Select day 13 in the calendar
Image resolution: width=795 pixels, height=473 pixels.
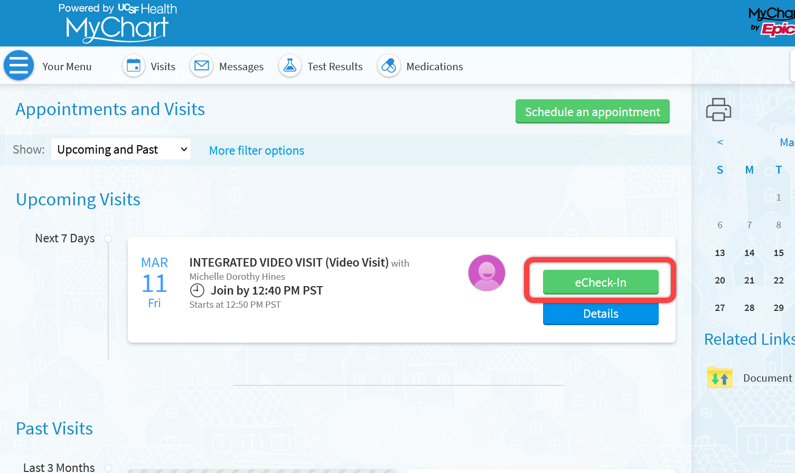720,253
